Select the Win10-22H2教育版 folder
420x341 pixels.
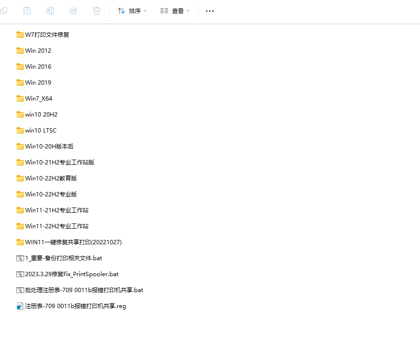coord(51,178)
